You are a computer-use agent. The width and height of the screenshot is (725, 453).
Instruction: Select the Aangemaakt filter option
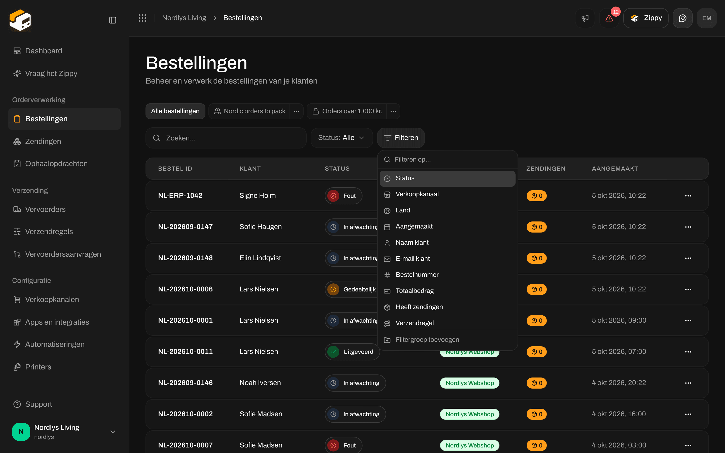(447, 227)
